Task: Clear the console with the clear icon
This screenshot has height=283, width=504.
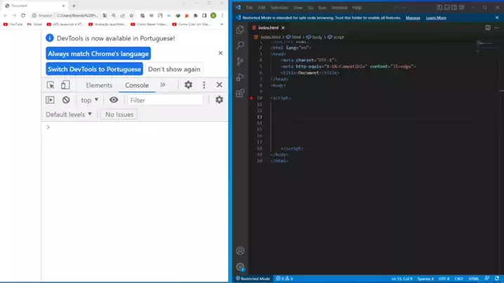Action: point(66,100)
